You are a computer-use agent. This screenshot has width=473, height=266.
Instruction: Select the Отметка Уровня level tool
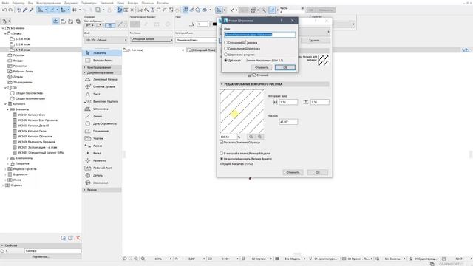tap(102, 87)
